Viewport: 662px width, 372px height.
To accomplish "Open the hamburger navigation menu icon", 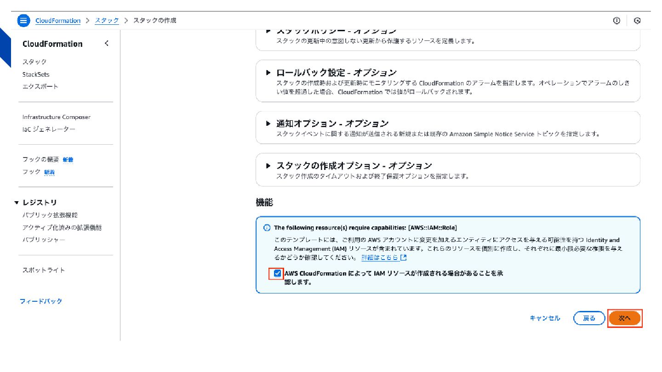I will click(x=23, y=21).
